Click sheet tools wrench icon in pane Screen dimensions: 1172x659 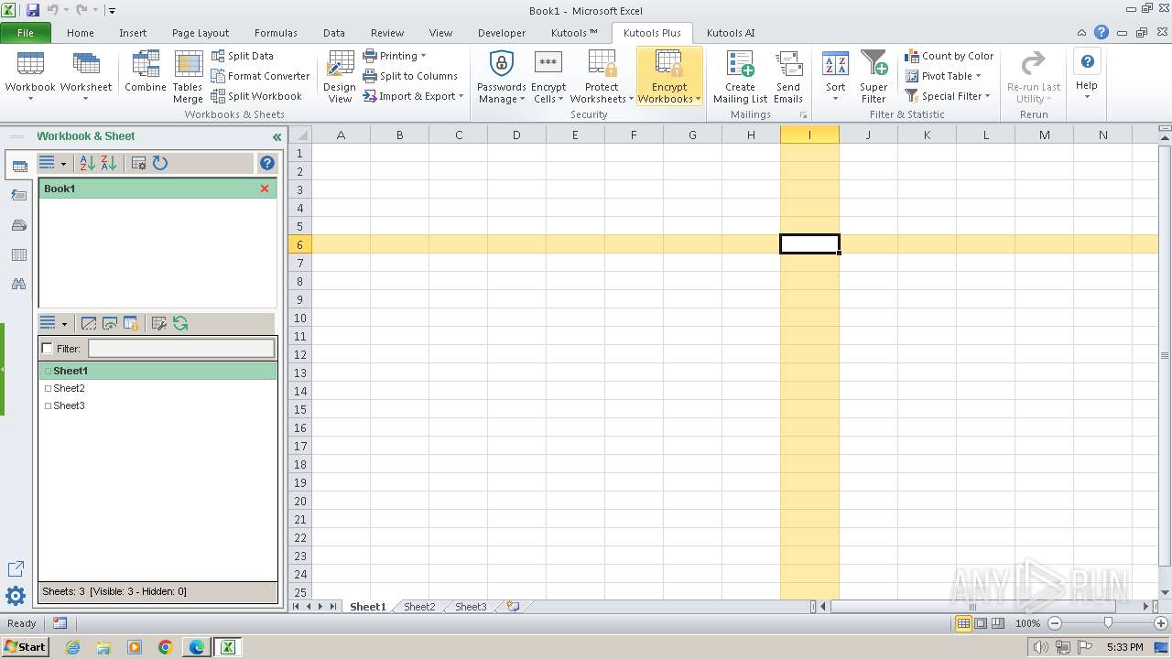[159, 323]
